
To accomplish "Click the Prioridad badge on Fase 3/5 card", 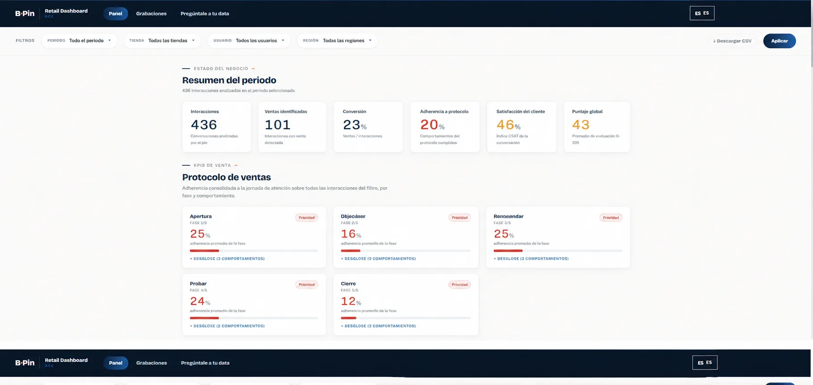I will (611, 217).
